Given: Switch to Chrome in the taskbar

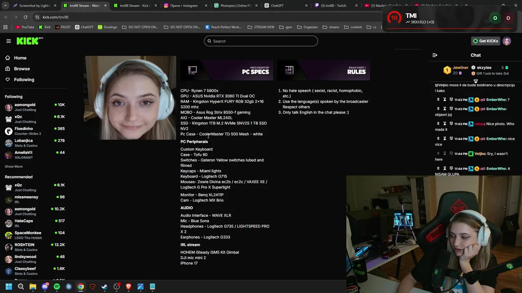Looking at the screenshot, I should (81, 286).
